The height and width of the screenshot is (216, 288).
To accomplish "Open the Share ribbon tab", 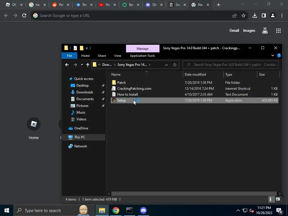I will (102, 56).
